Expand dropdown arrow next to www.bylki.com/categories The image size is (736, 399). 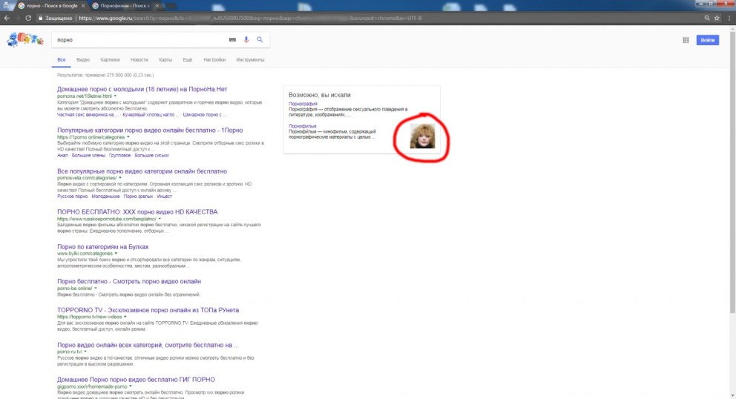pyautogui.click(x=116, y=254)
